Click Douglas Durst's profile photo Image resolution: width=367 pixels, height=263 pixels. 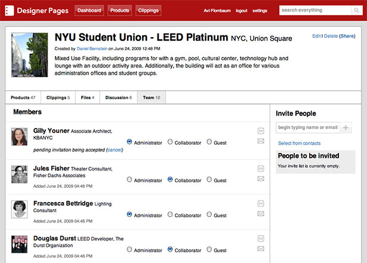20,244
